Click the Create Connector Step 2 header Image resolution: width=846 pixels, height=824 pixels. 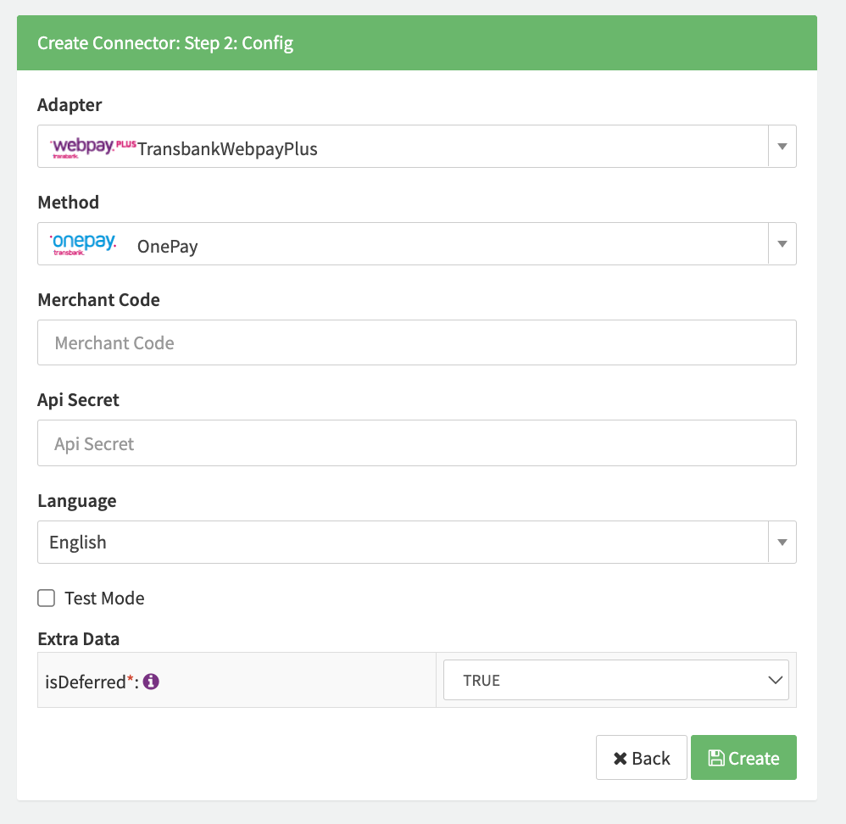165,43
